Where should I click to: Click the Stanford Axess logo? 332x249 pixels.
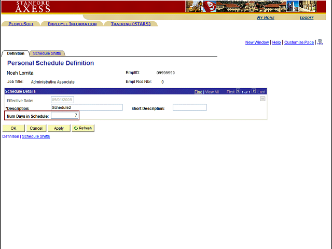click(33, 7)
